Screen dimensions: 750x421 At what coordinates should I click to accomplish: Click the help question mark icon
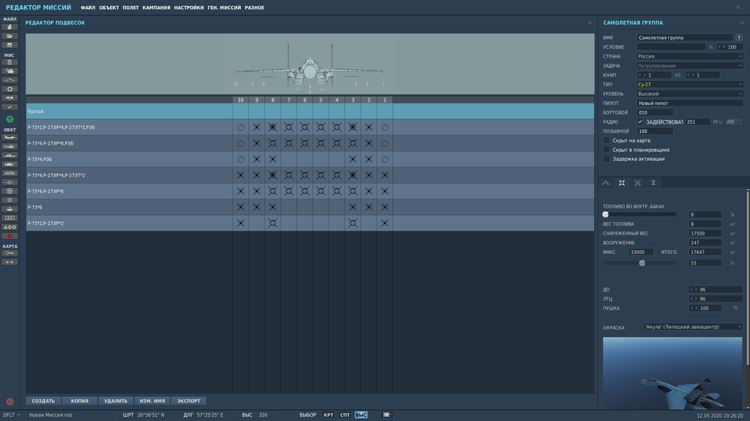coord(739,37)
